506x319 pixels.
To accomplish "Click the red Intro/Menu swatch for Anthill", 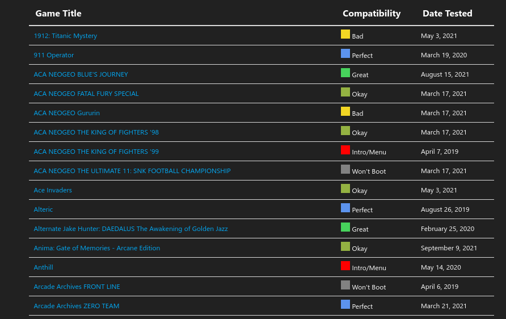I will [345, 266].
